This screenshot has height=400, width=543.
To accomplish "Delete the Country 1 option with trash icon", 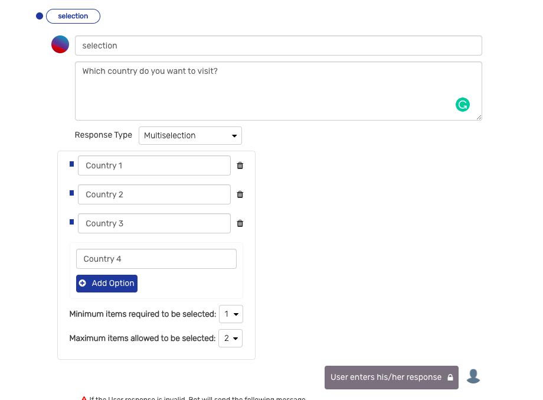I will (x=240, y=165).
